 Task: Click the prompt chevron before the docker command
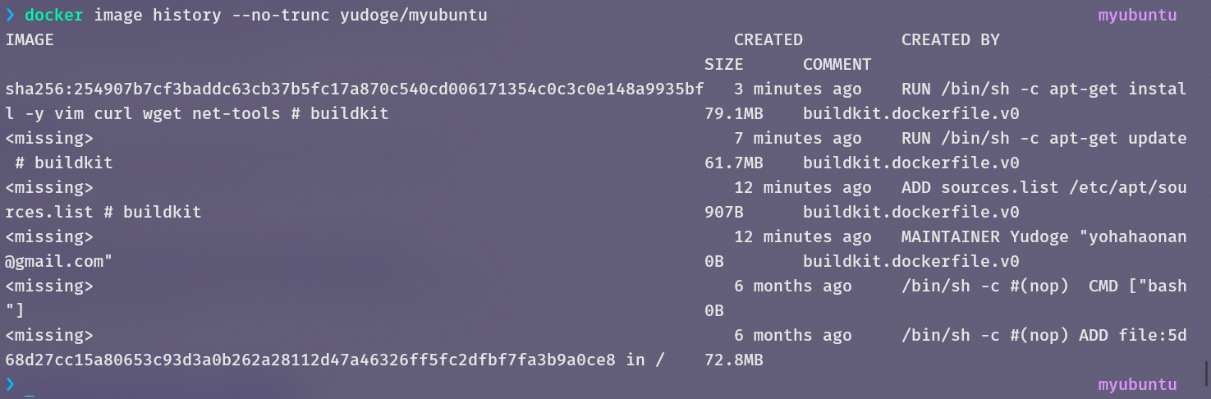10,15
